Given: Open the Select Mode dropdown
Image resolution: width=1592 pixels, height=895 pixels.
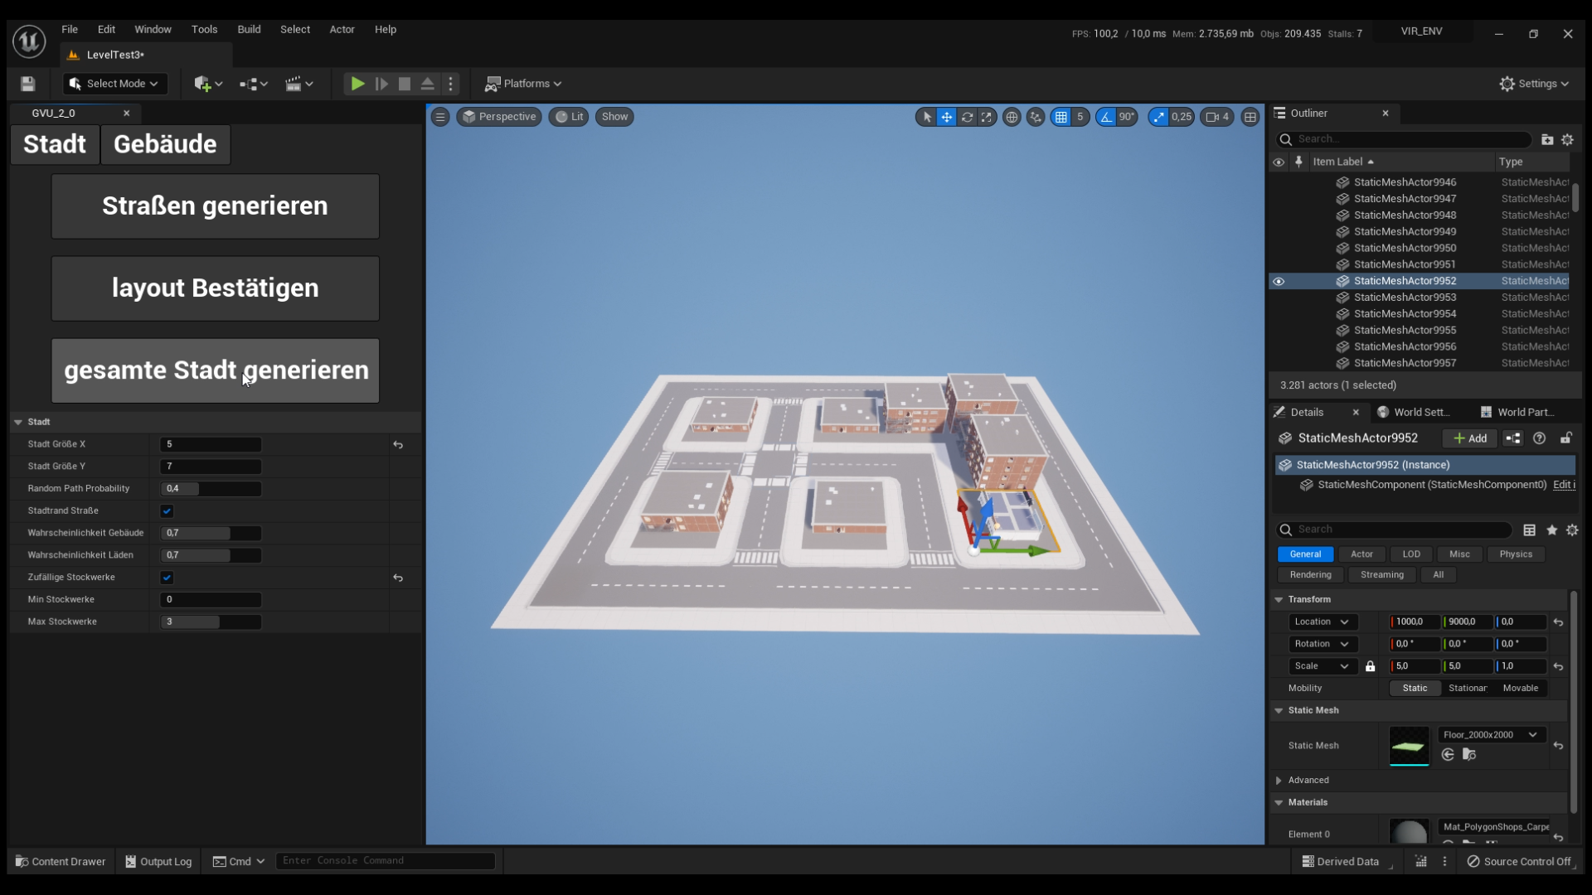Looking at the screenshot, I should click(115, 84).
